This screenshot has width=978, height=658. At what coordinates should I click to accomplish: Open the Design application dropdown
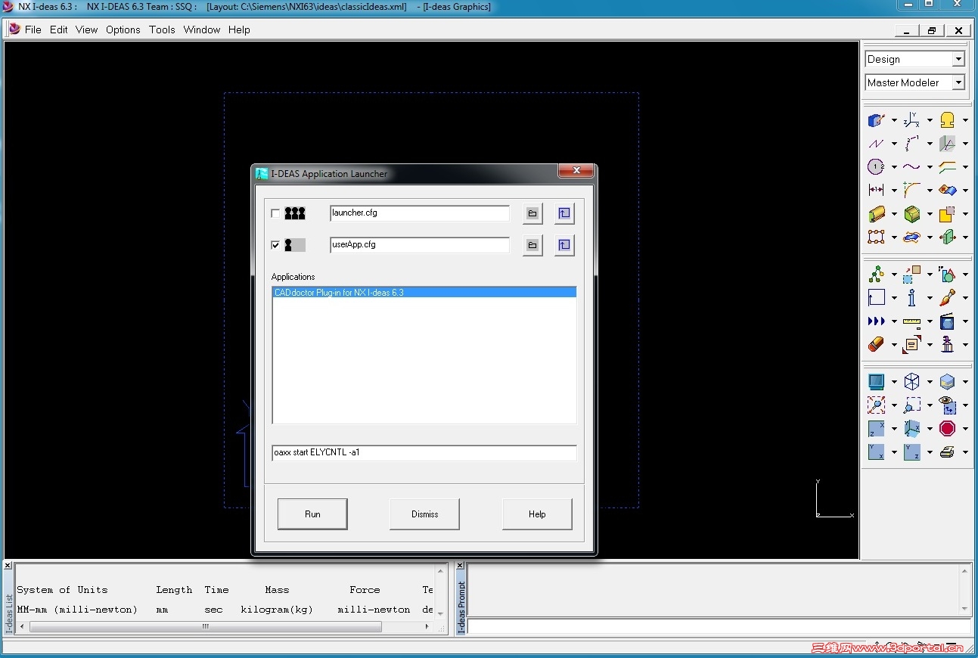(958, 59)
